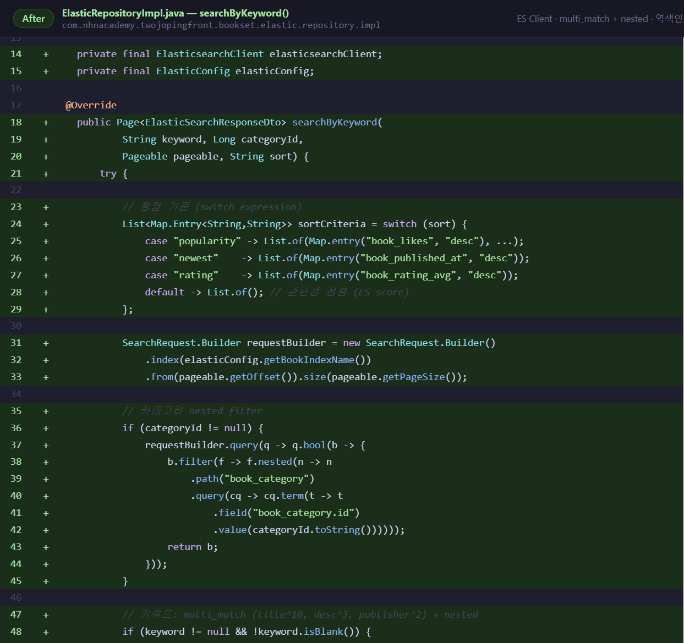Click .path("book_category") on line 39
The width and height of the screenshot is (684, 643).
click(x=253, y=479)
